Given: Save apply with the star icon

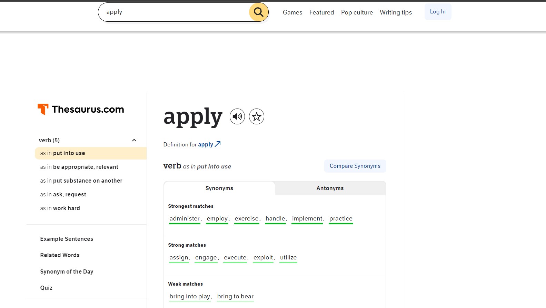Looking at the screenshot, I should [256, 116].
